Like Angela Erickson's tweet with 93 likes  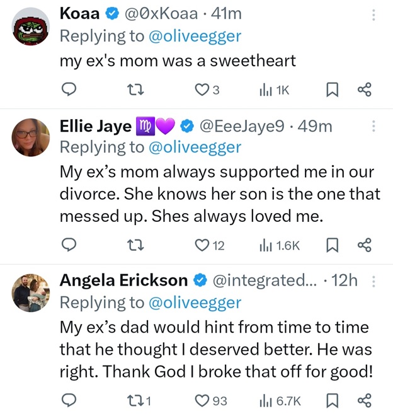point(202,400)
